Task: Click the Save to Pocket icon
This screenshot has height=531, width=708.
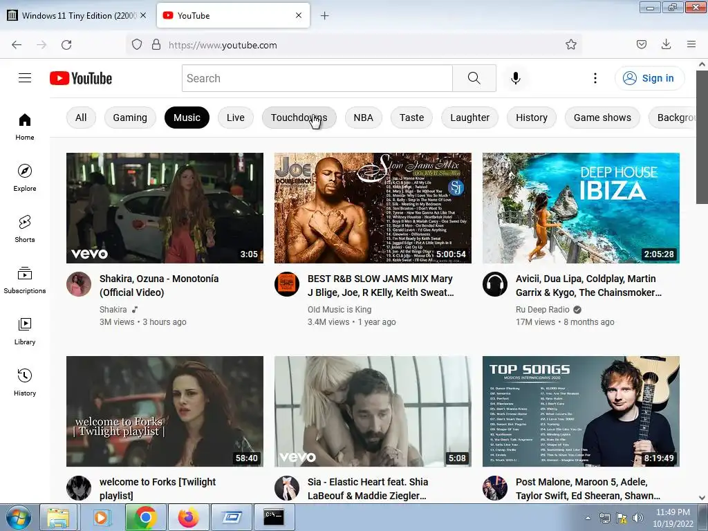Action: tap(641, 45)
